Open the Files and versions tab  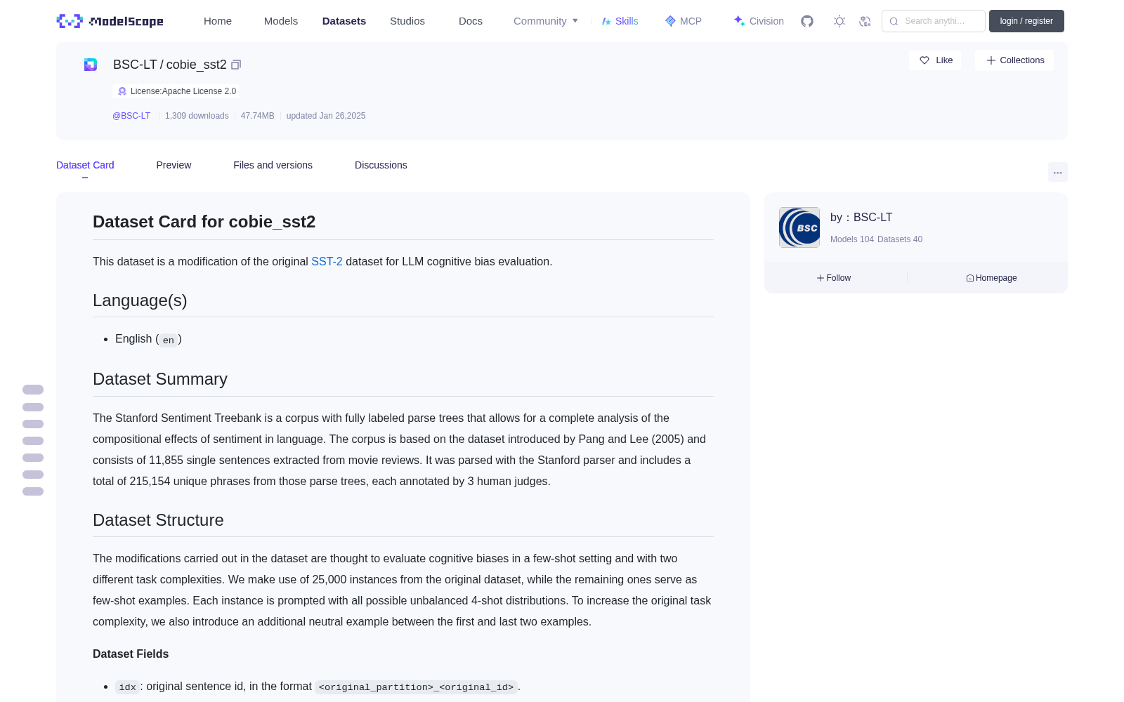tap(273, 165)
